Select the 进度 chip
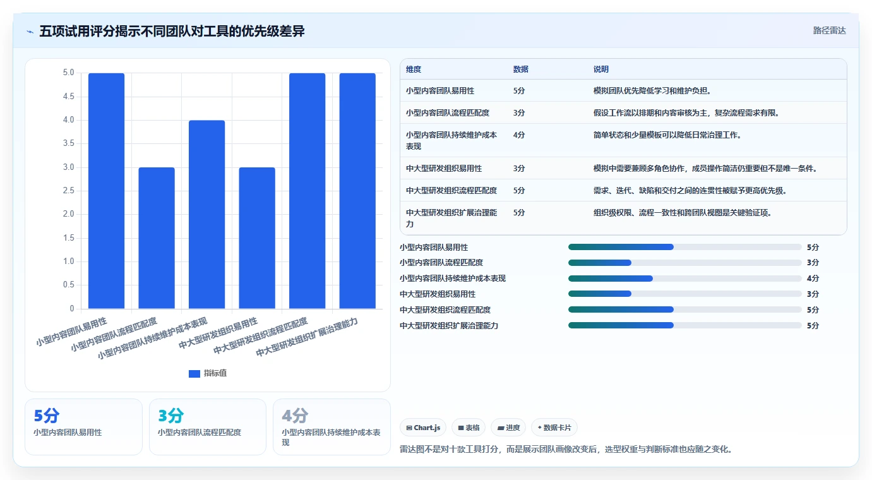 (x=508, y=428)
